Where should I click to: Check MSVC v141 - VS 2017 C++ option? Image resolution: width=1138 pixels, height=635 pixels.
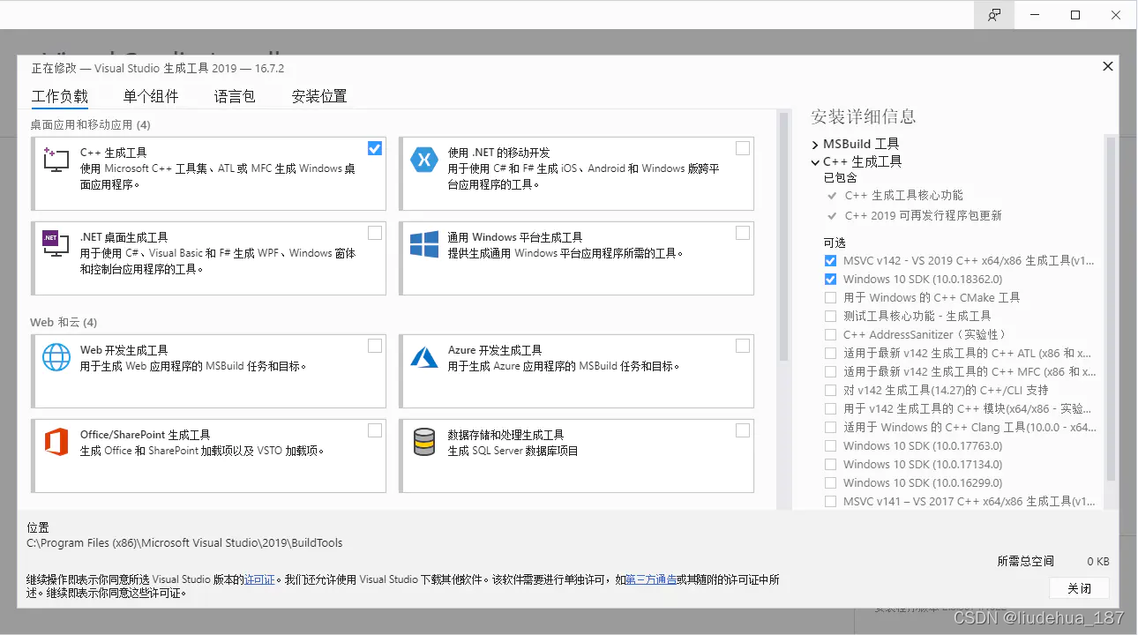(830, 502)
